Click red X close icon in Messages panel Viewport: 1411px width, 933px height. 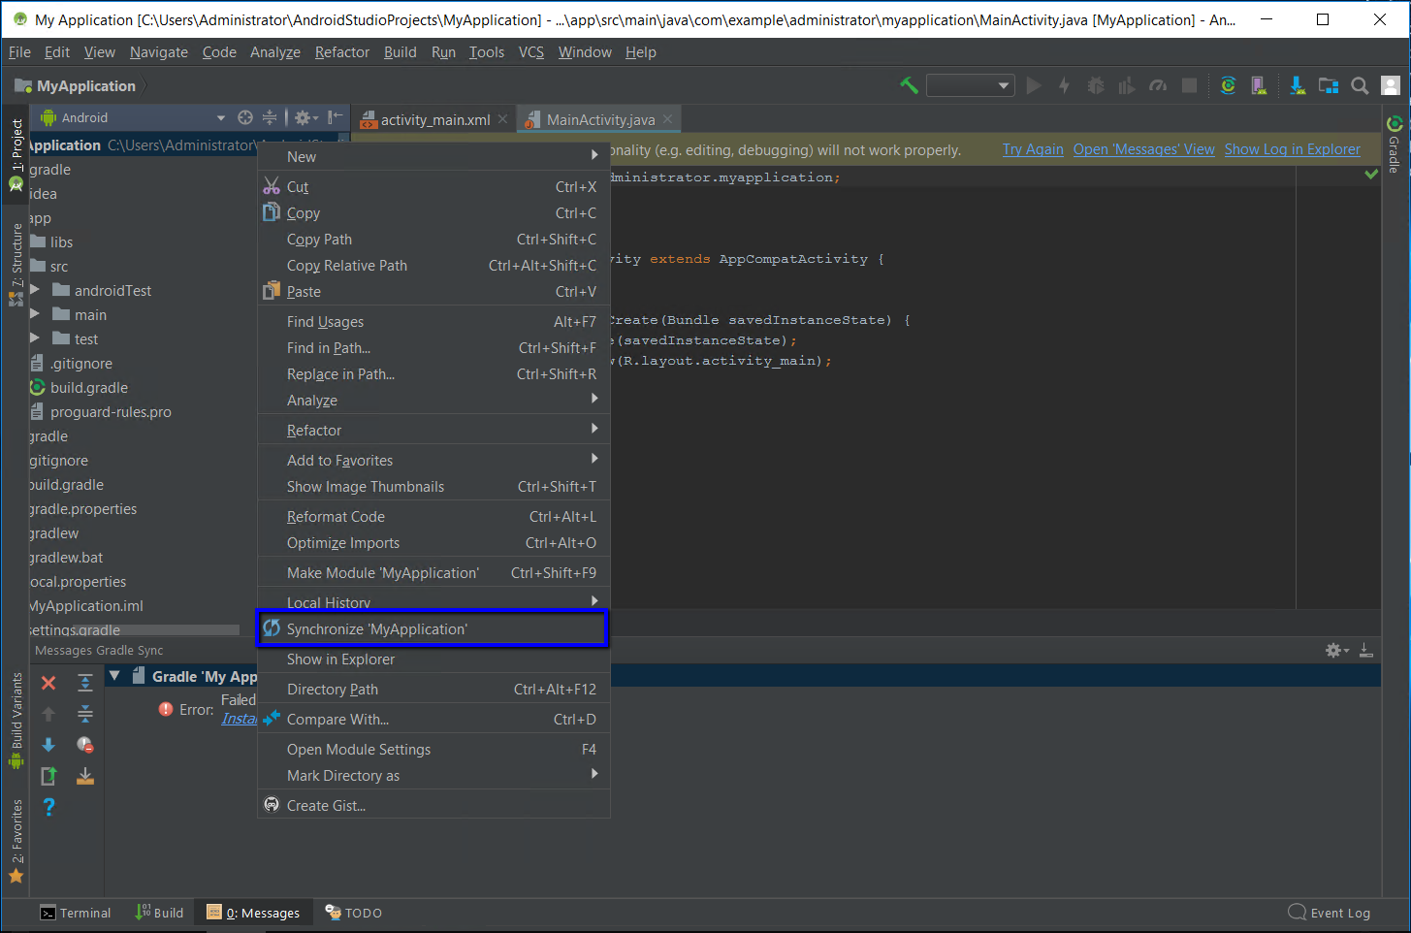(48, 683)
